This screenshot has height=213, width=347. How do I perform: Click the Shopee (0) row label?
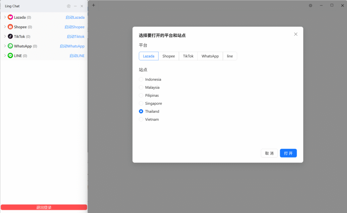23,27
